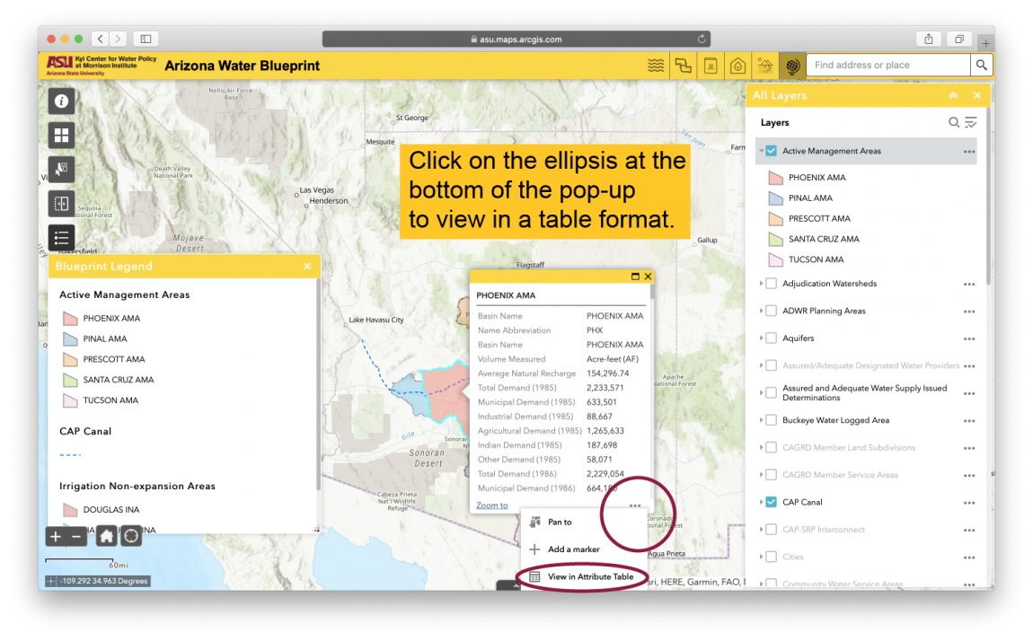This screenshot has width=1033, height=641.
Task: Open the basemap gallery grid icon
Action: click(61, 136)
